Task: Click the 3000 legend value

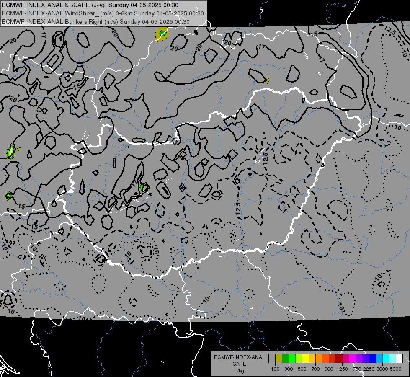Action: point(382,369)
